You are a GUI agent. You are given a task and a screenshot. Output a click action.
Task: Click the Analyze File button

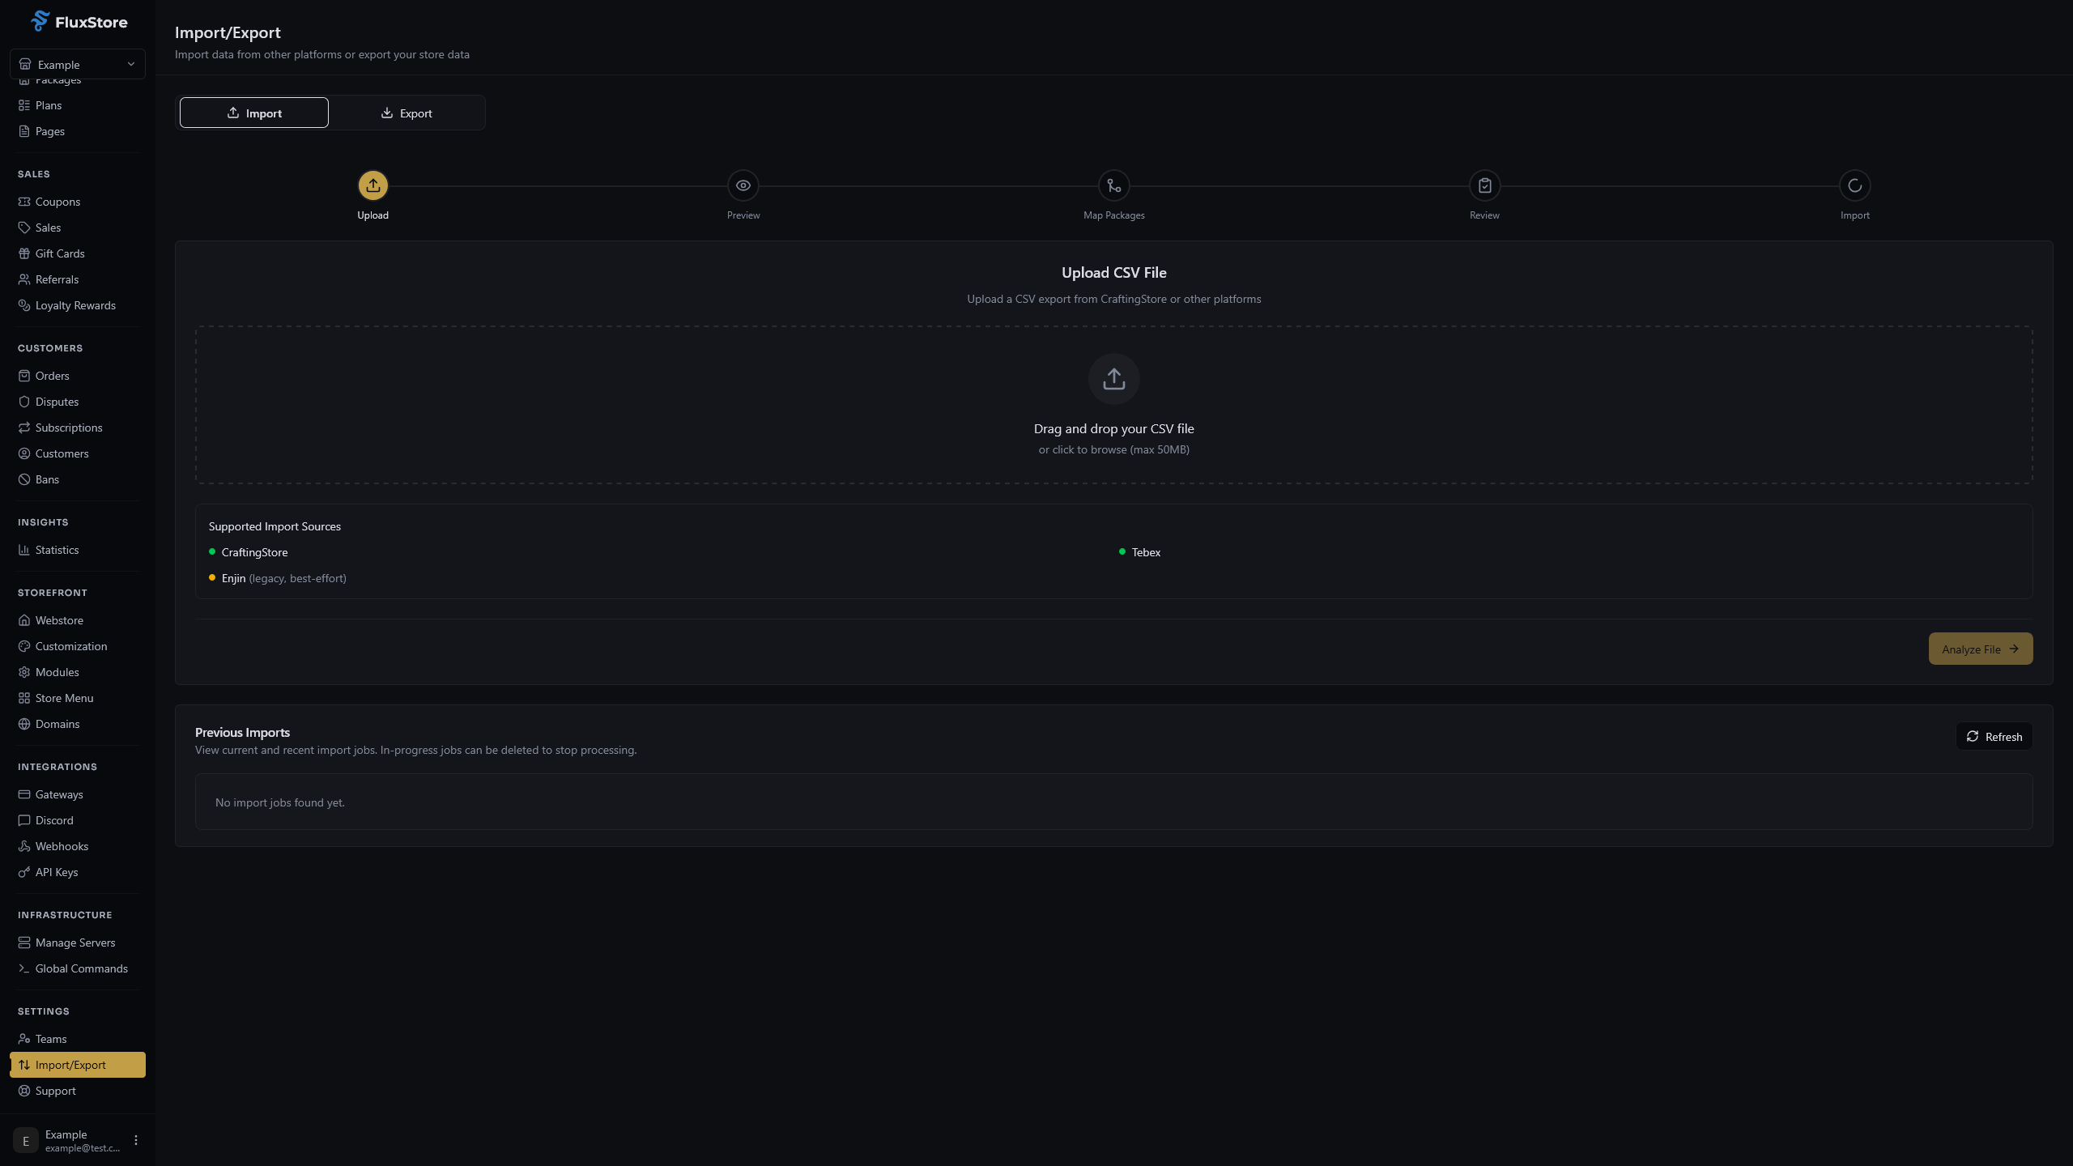point(1981,649)
